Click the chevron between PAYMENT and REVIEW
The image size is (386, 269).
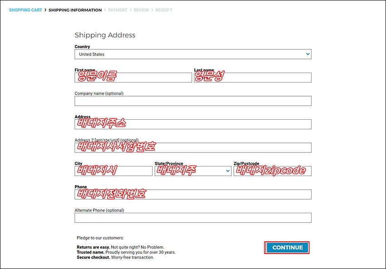coord(130,10)
